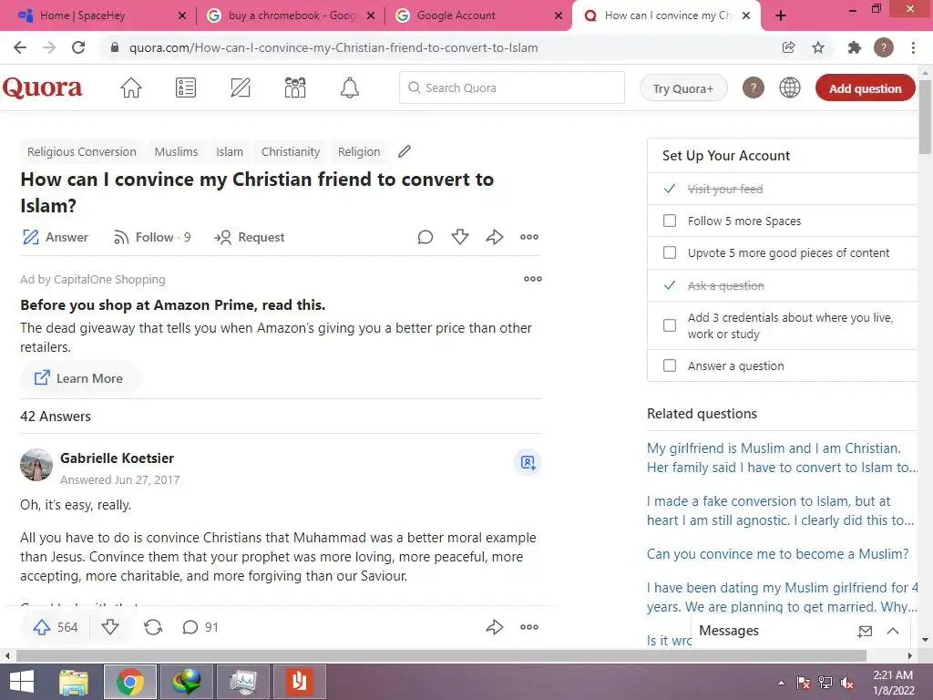This screenshot has width=933, height=700.
Task: Select the Religion topic tag
Action: pyautogui.click(x=359, y=152)
